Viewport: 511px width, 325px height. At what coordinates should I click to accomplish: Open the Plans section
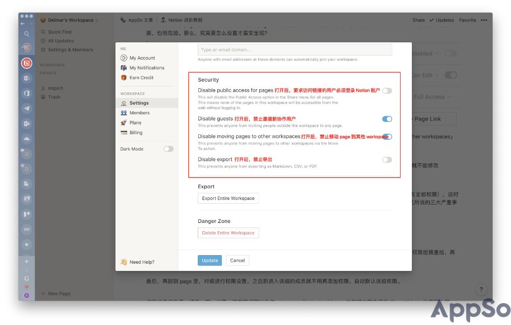pos(135,122)
